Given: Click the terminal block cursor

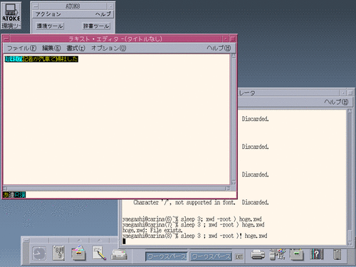Looking at the screenshot, I should click(124, 241).
